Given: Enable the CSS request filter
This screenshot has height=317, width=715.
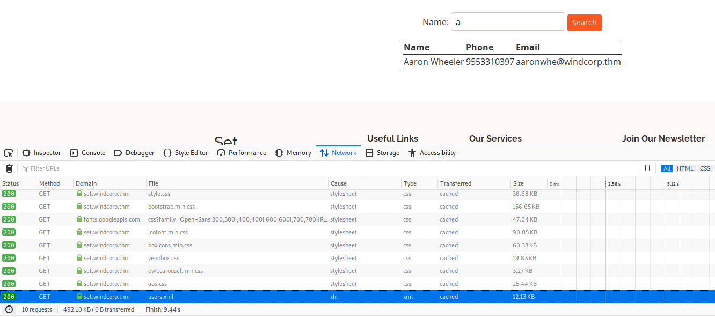Looking at the screenshot, I should click(705, 168).
